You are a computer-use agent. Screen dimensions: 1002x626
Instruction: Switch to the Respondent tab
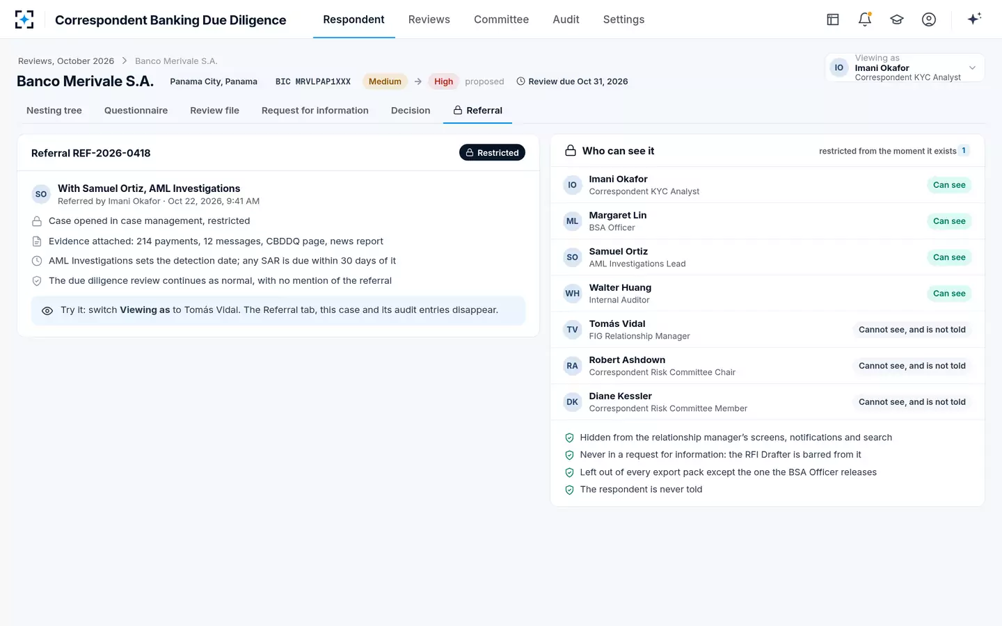[x=353, y=19]
